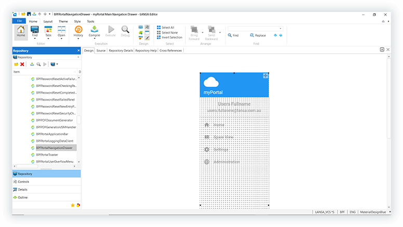Switch to the Theme ribbon tab
The image size is (403, 227).
(x=63, y=22)
